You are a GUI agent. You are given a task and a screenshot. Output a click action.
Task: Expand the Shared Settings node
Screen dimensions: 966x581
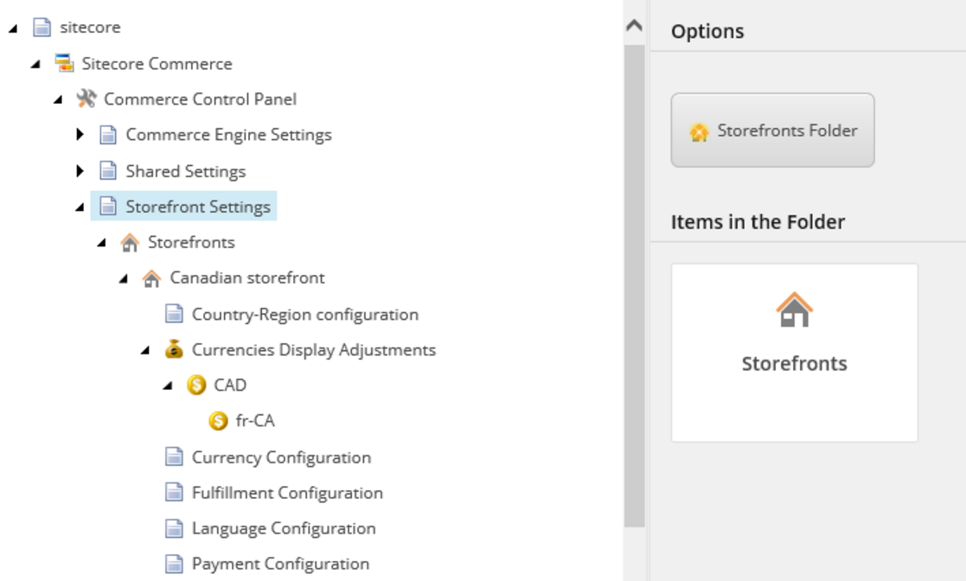(80, 170)
